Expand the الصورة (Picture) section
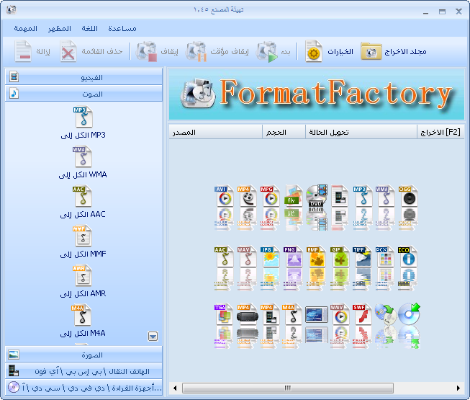The image size is (470, 400). pos(83,355)
